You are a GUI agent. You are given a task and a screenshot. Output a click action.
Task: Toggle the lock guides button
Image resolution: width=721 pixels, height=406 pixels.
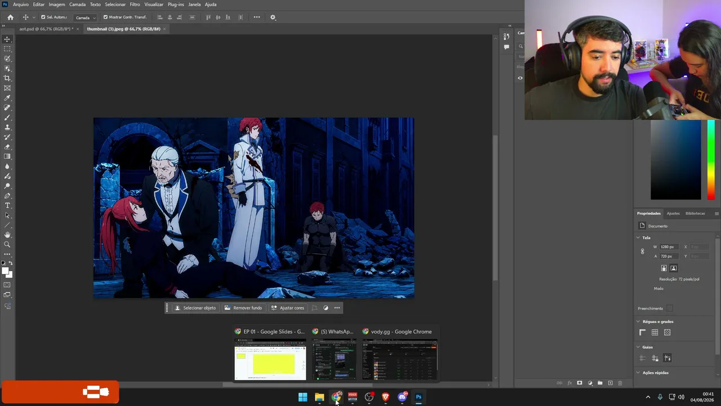(655, 358)
